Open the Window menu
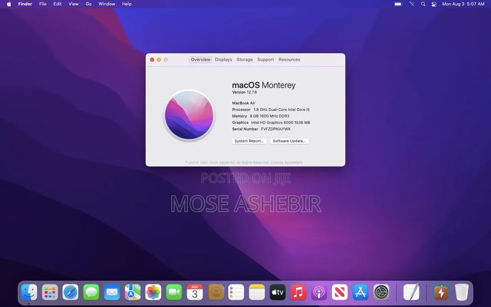 (x=107, y=4)
